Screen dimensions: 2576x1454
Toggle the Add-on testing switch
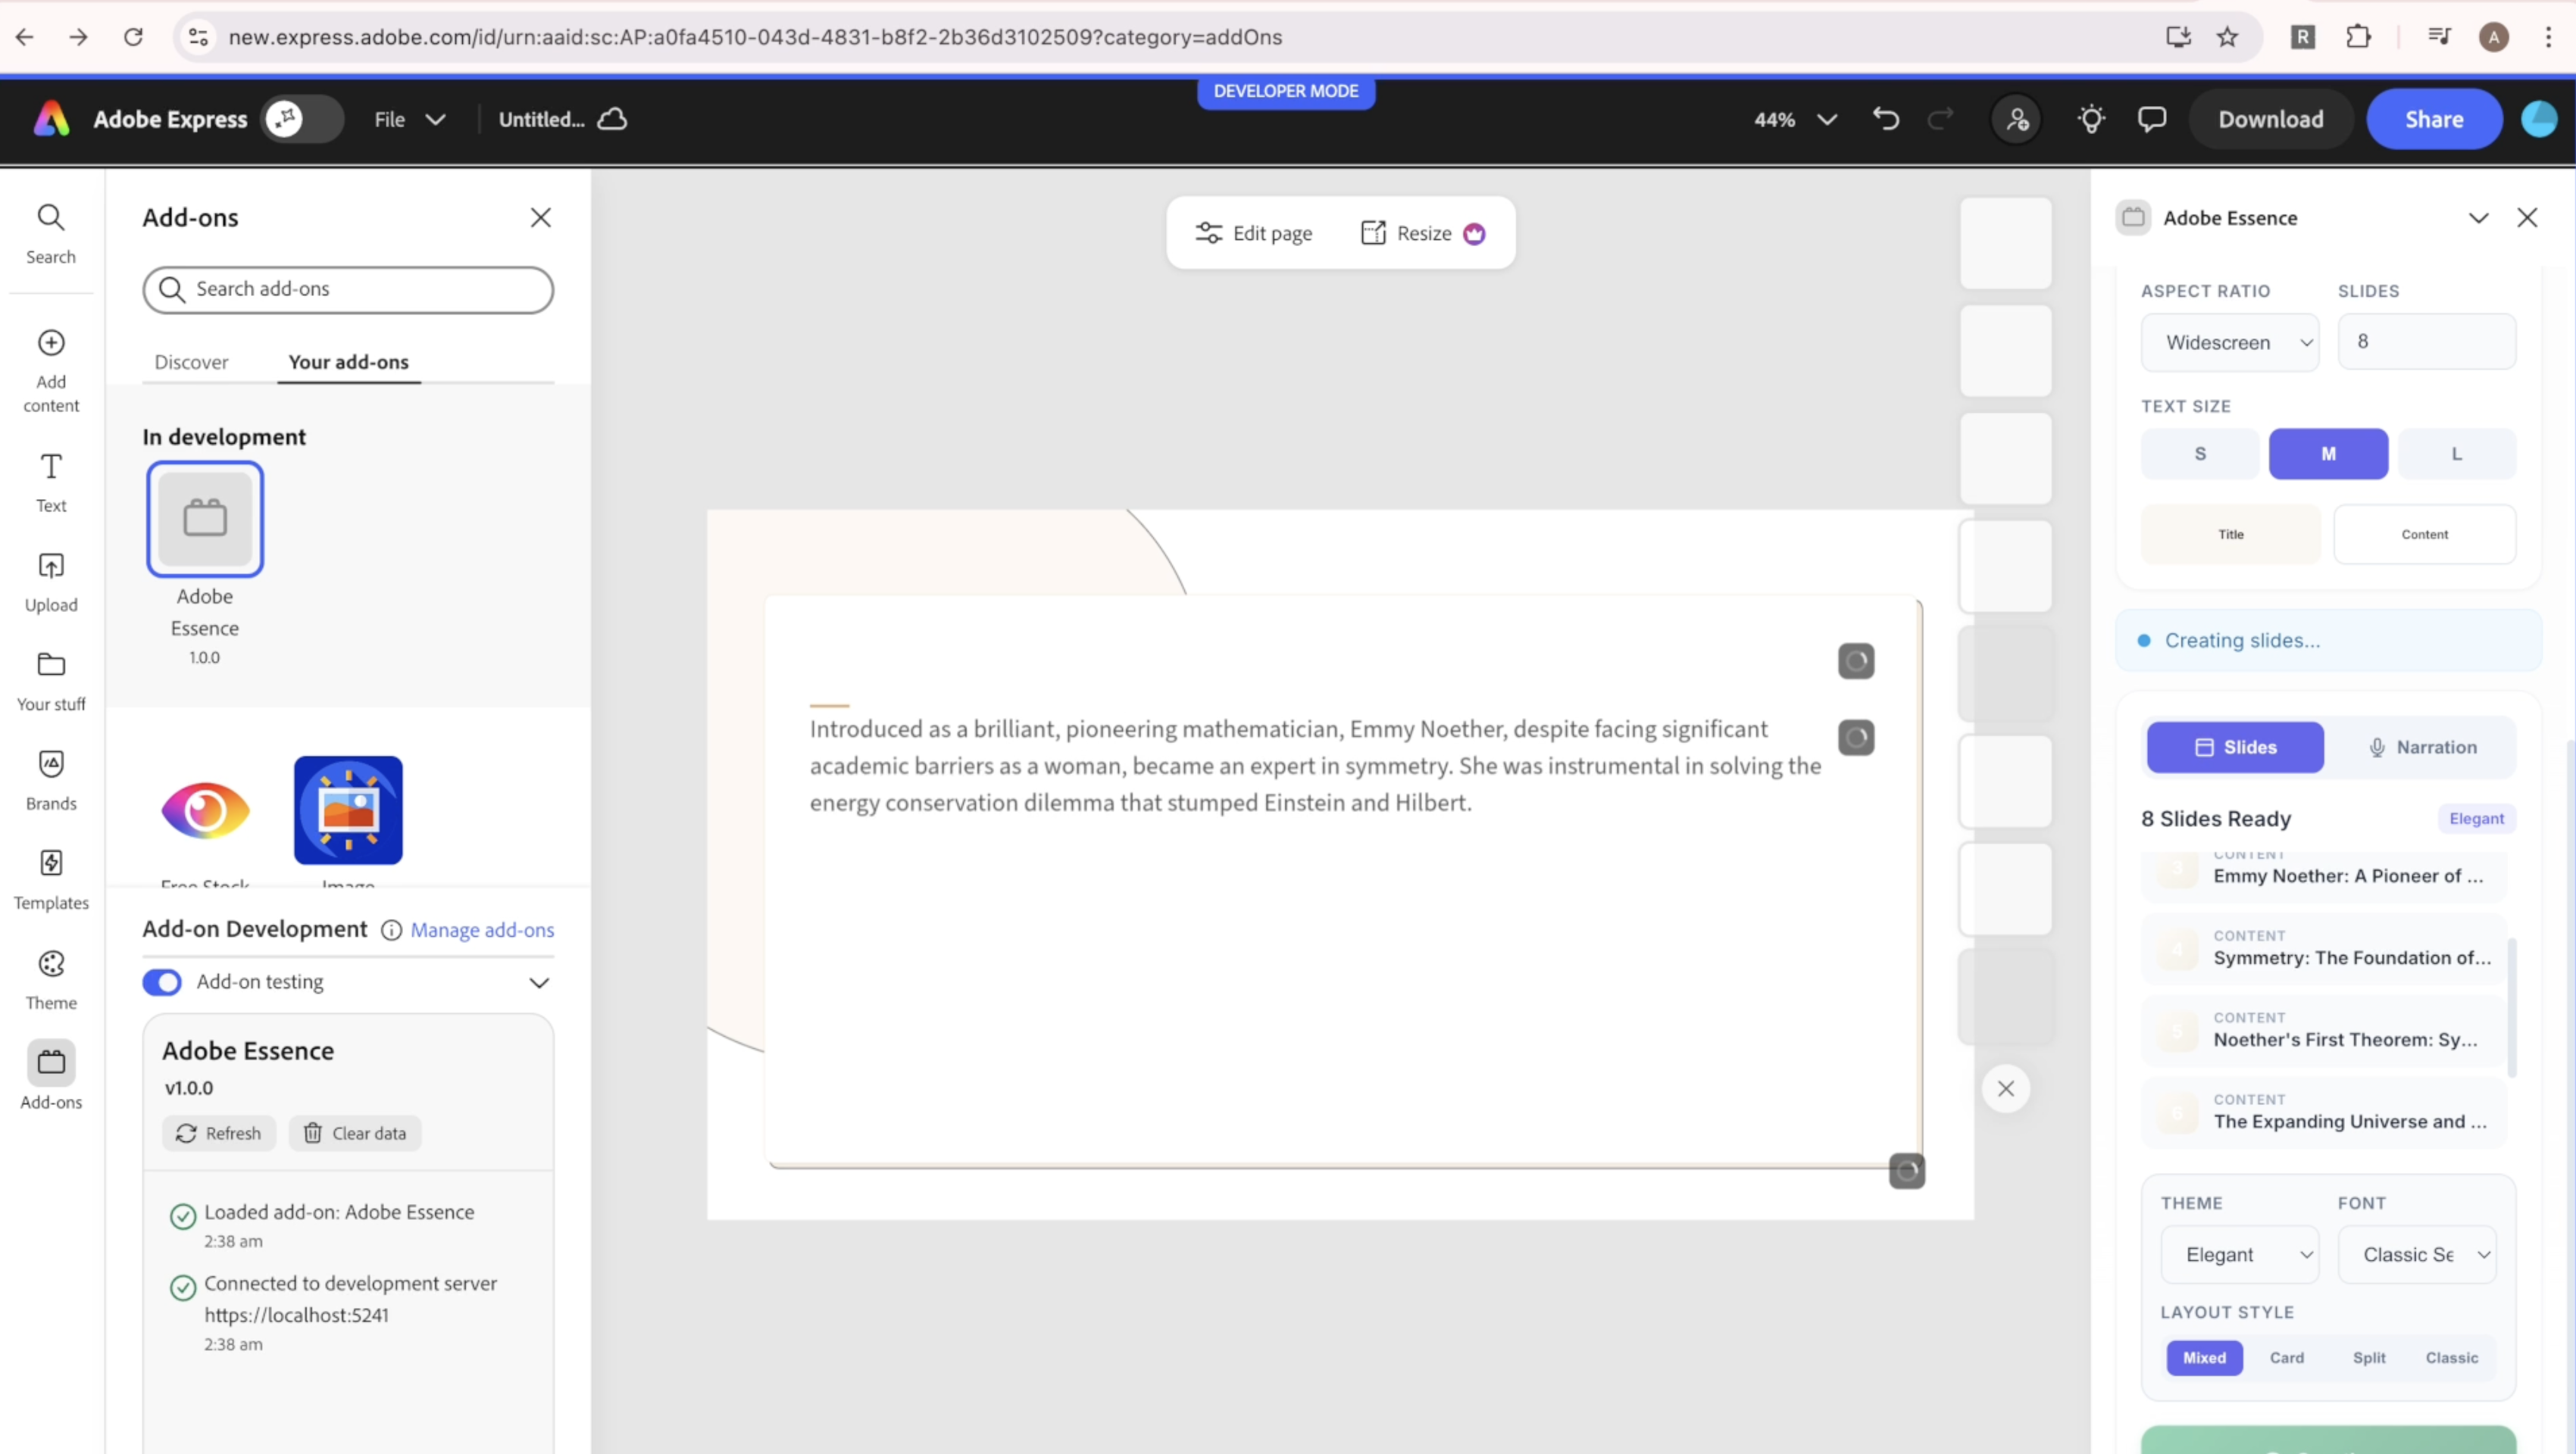pos(162,982)
